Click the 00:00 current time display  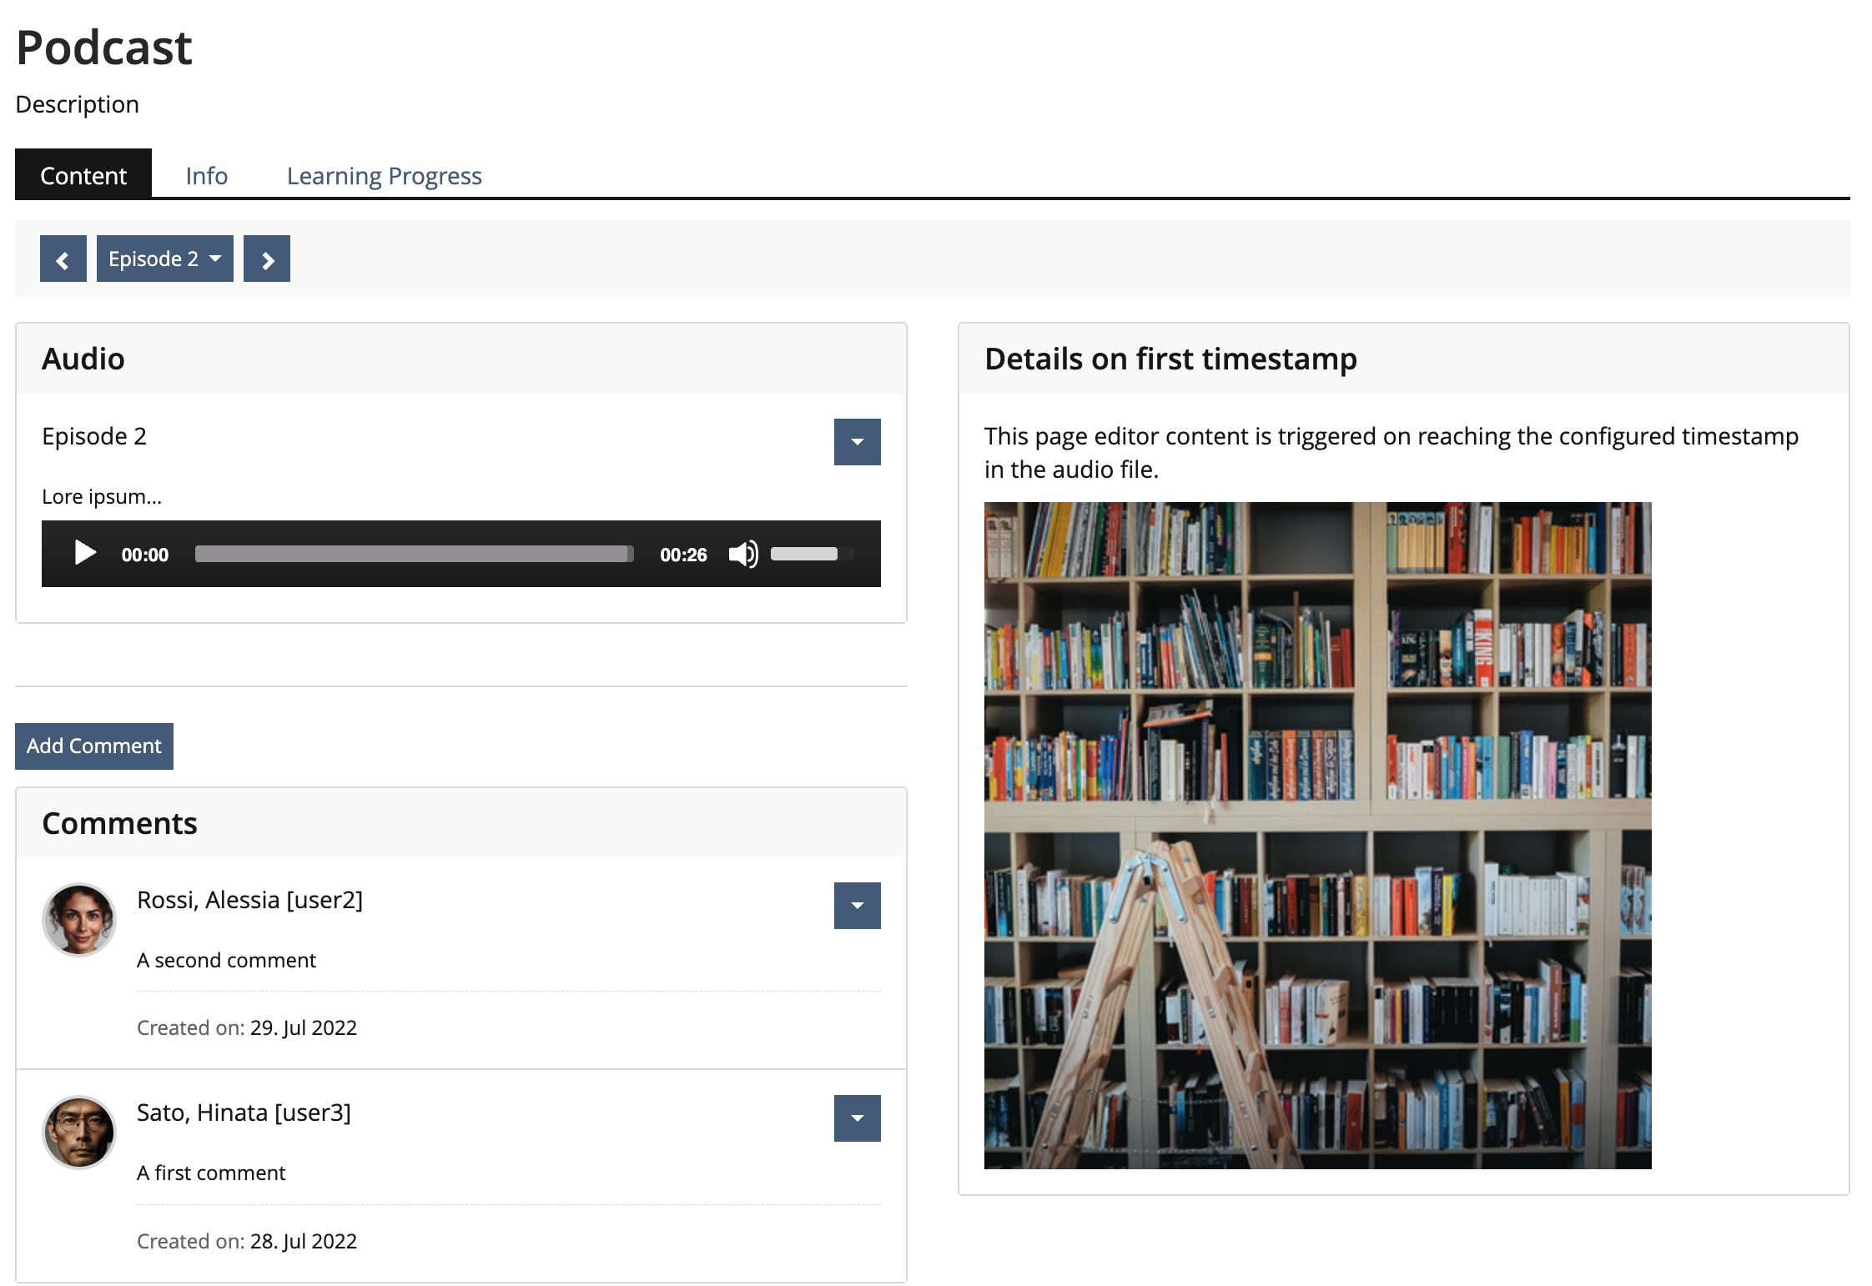(145, 555)
